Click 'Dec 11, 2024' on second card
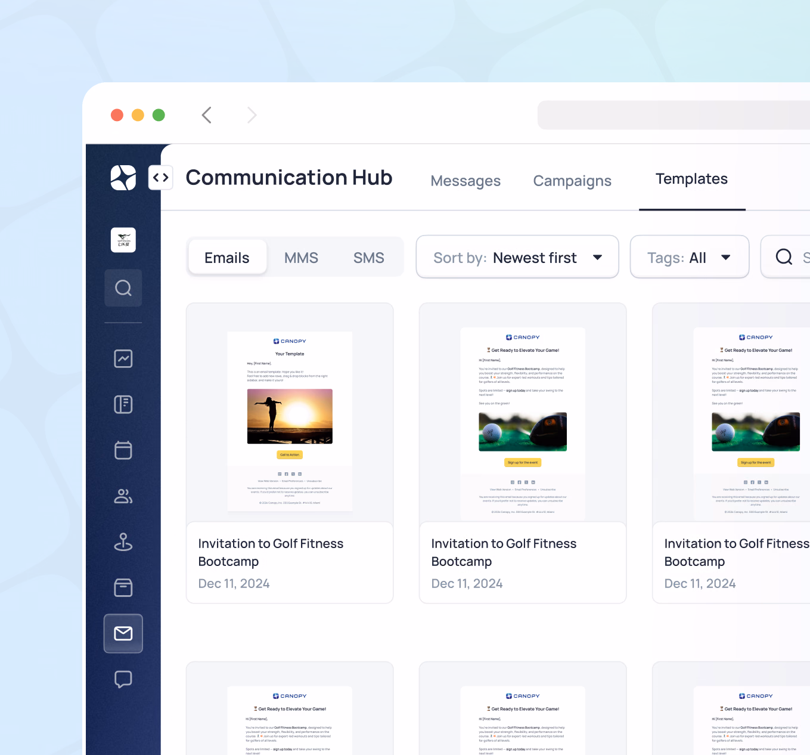The height and width of the screenshot is (755, 810). click(x=467, y=583)
